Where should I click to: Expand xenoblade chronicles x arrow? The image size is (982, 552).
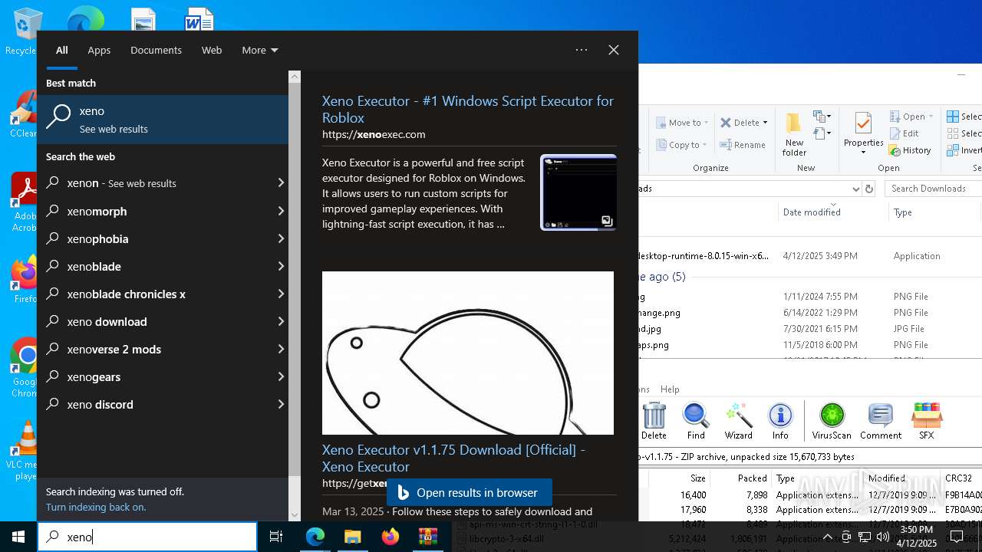click(281, 294)
